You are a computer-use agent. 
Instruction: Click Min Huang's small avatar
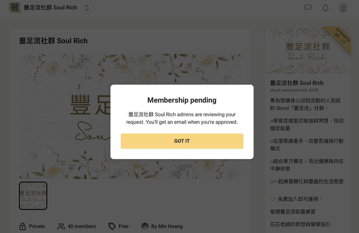pyautogui.click(x=145, y=226)
